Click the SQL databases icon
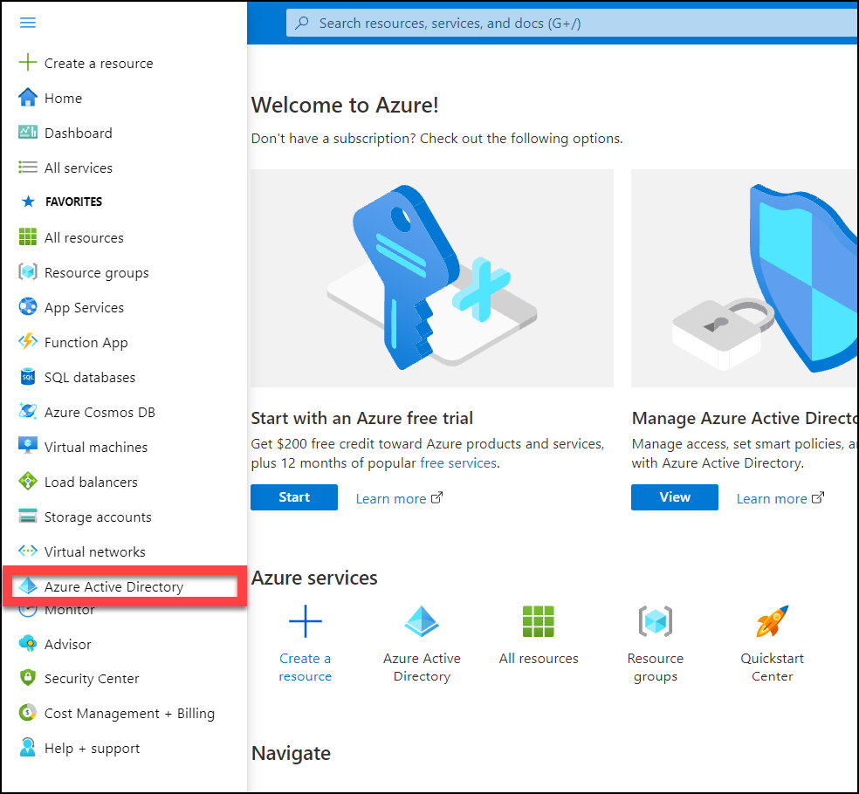 click(27, 377)
